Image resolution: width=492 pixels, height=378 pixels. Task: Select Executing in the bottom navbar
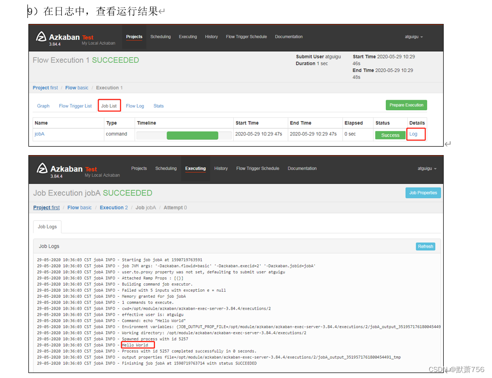pyautogui.click(x=195, y=169)
